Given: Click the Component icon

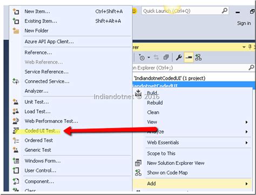Looking at the screenshot, I should coord(16,182).
